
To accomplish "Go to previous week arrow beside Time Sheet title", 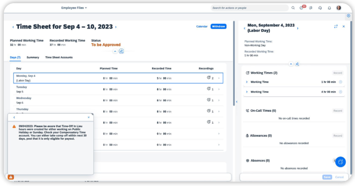I will (x=13, y=27).
